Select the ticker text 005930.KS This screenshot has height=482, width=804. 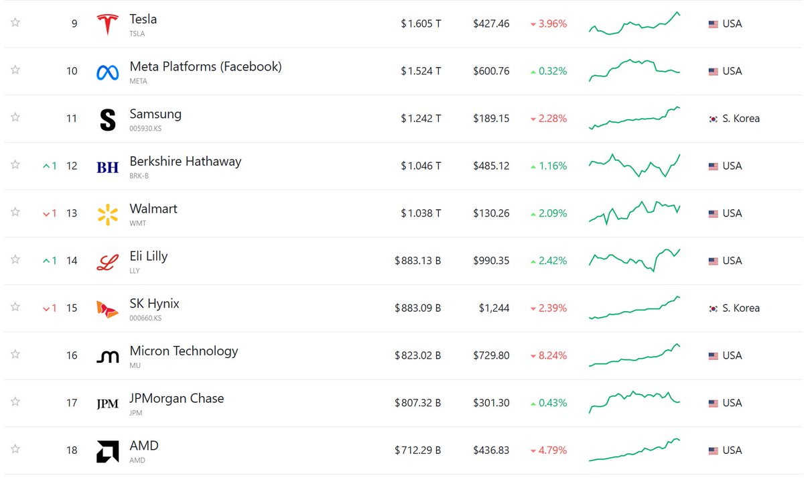(145, 129)
